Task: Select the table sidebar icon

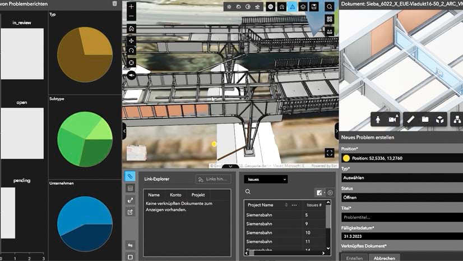Action: tap(130, 188)
